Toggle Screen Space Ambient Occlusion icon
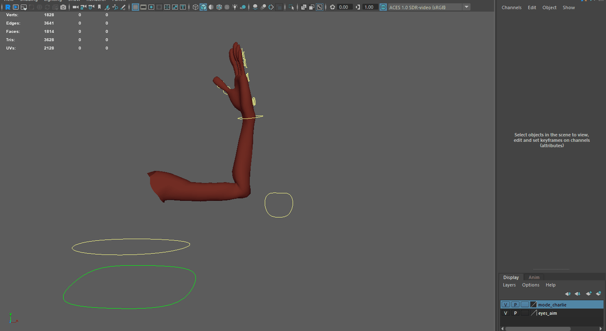Image resolution: width=606 pixels, height=331 pixels. [x=255, y=7]
